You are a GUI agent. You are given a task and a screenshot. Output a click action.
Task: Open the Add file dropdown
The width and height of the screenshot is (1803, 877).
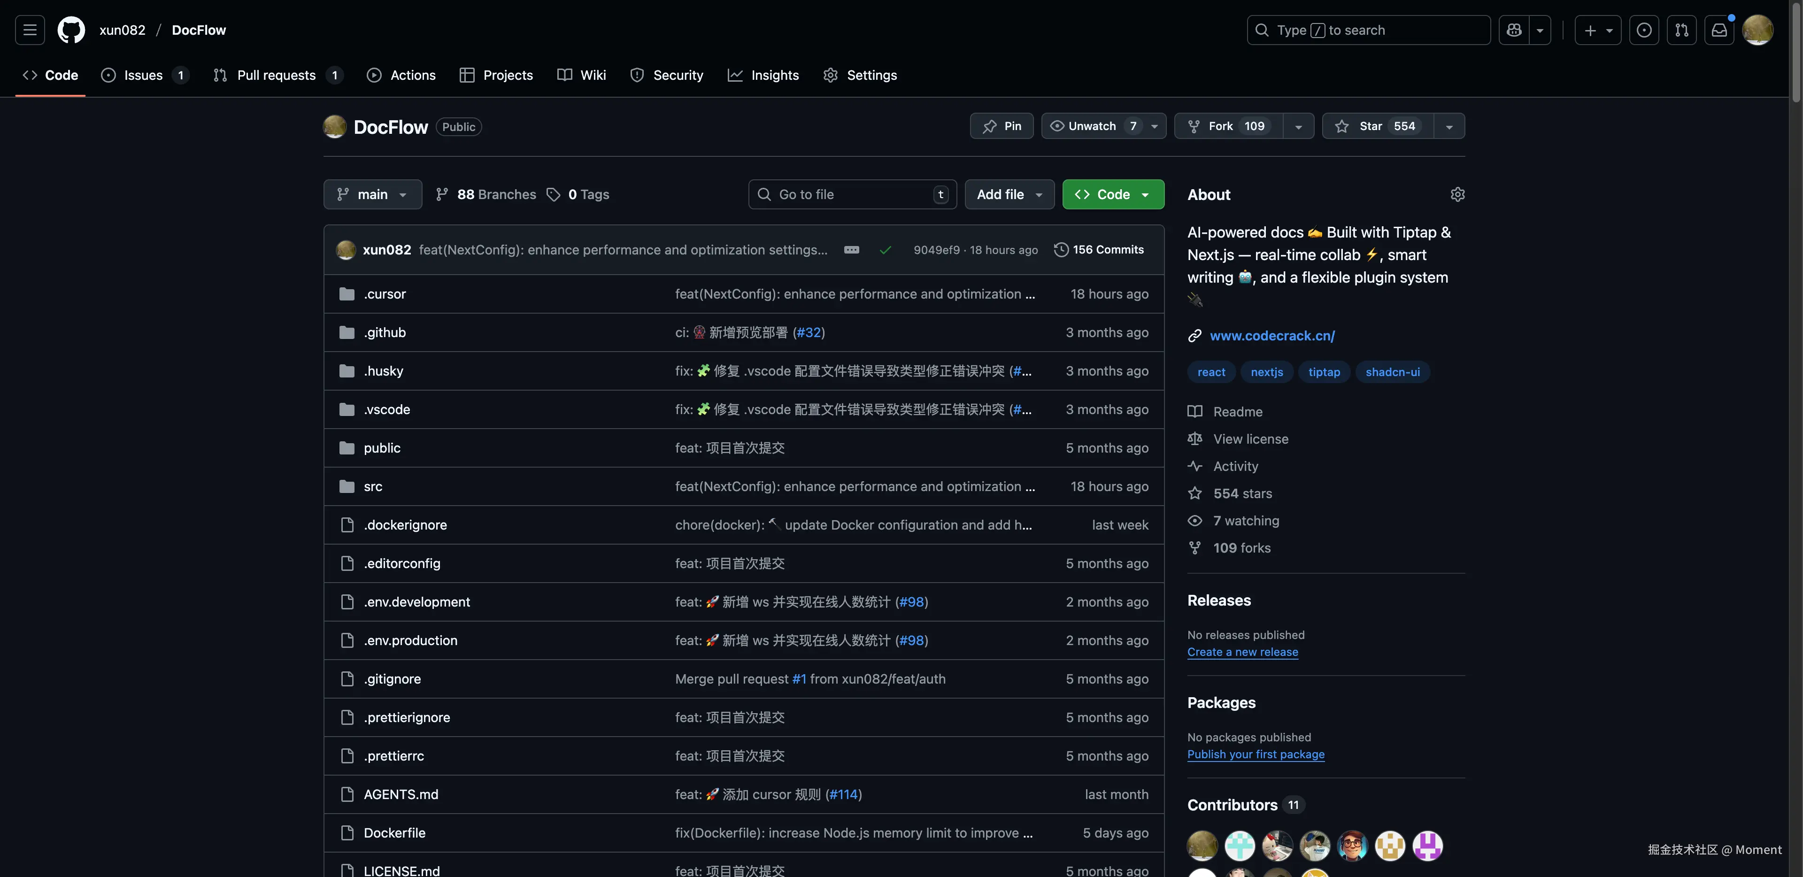point(1009,194)
